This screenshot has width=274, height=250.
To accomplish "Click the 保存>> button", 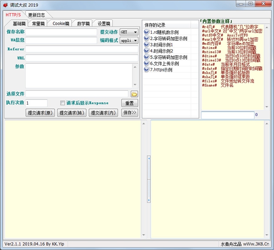I will [x=129, y=112].
